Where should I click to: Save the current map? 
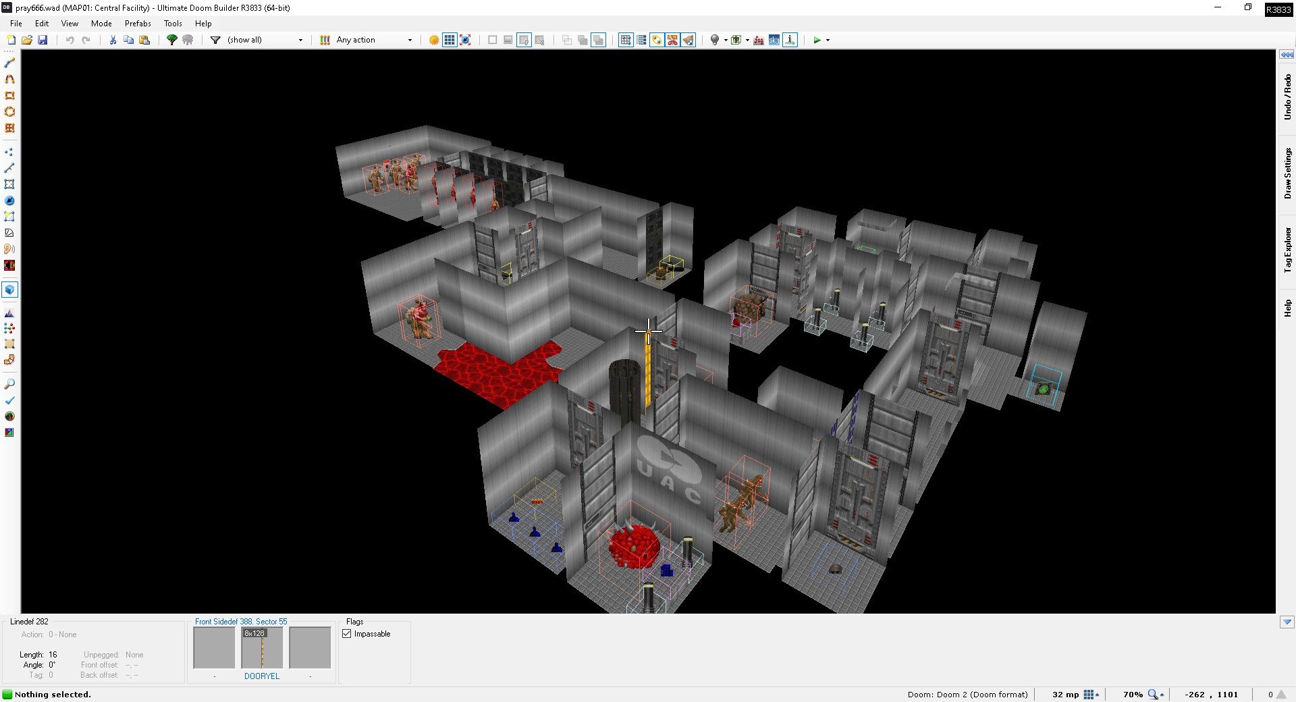[43, 40]
